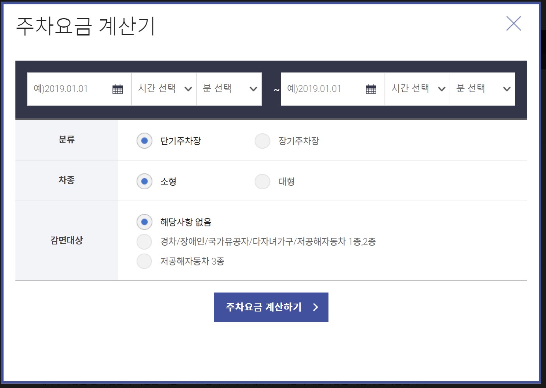Screen dimensions: 546x388
Task: Select the 경차/장애인/국가유공자 exemption radio
Action: pyautogui.click(x=144, y=242)
